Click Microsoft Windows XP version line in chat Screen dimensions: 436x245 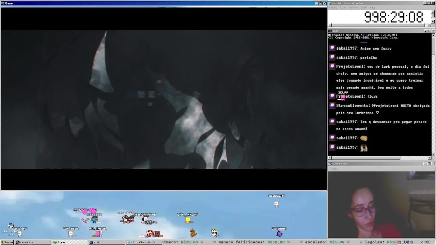click(x=362, y=35)
